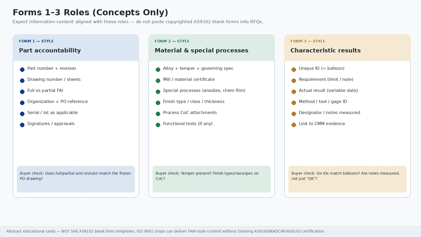Select the 'Characteristic results' card heading
This screenshot has height=237, width=421.
point(325,50)
